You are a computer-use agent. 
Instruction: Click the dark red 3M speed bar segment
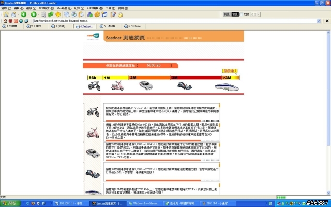tap(196, 78)
